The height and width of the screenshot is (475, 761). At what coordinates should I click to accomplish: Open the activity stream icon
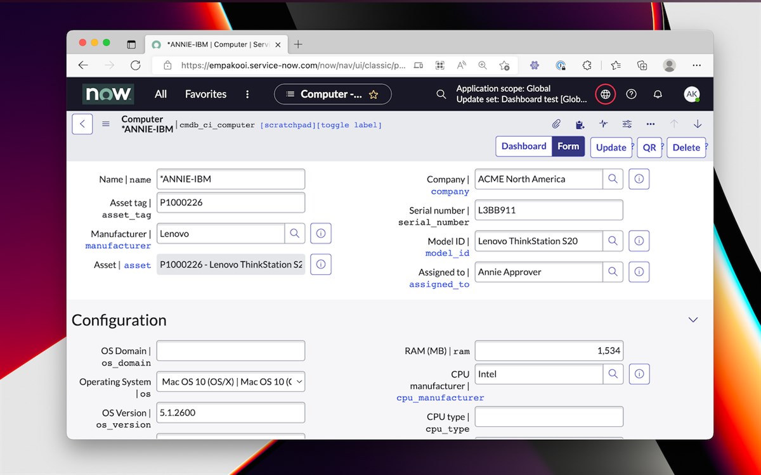603,124
